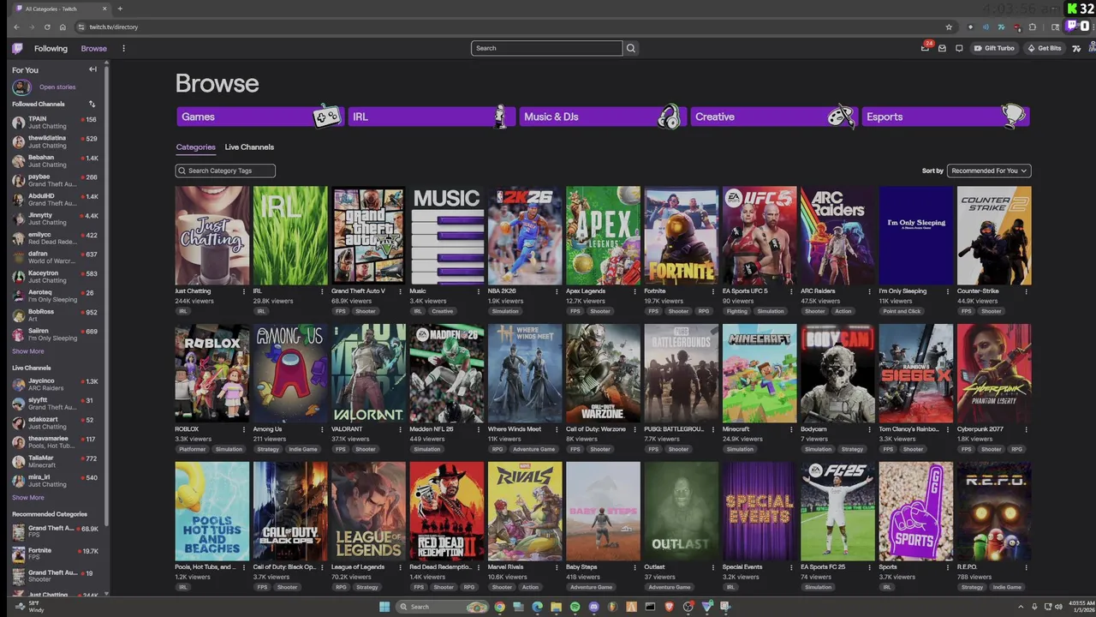Open the Windows Start menu

pos(384,607)
